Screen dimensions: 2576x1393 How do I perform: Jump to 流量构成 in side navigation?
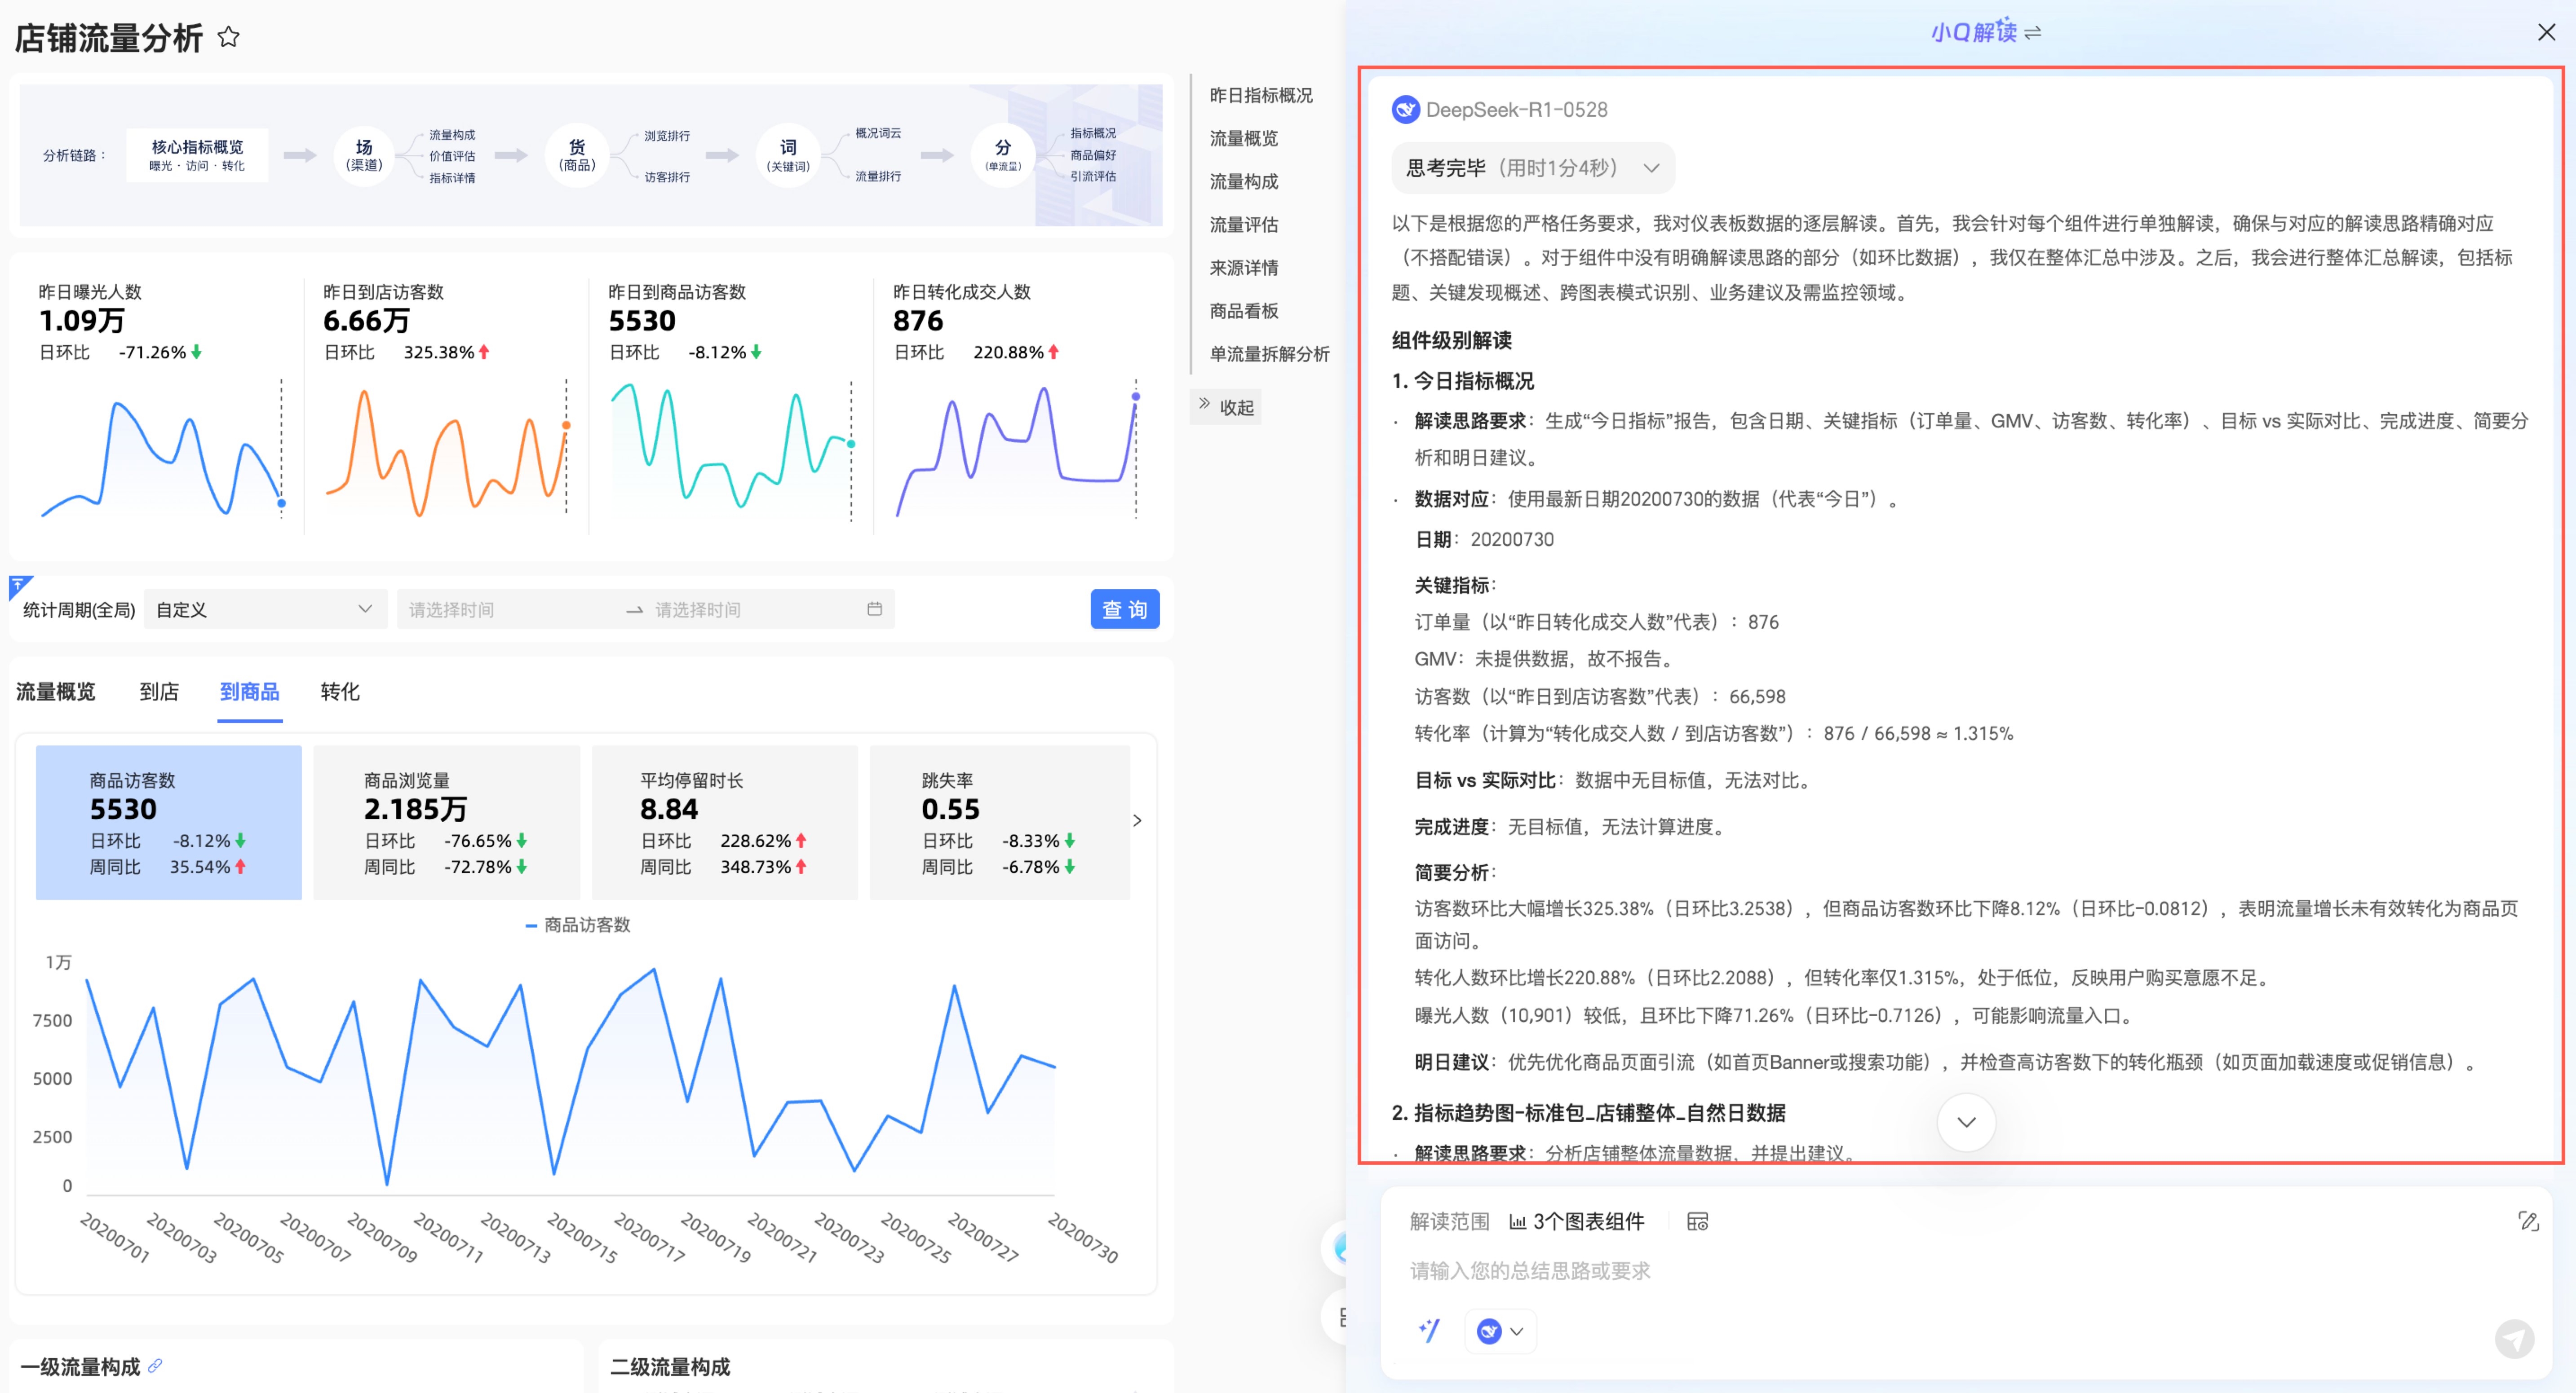click(x=1243, y=181)
